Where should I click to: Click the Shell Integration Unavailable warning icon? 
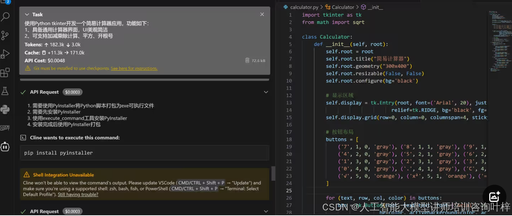point(26,175)
